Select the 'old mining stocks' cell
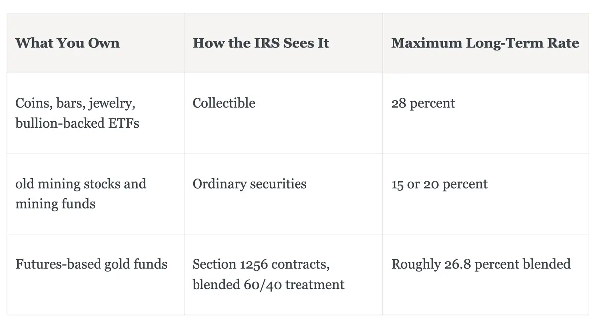This screenshot has height=323, width=597. (x=96, y=194)
